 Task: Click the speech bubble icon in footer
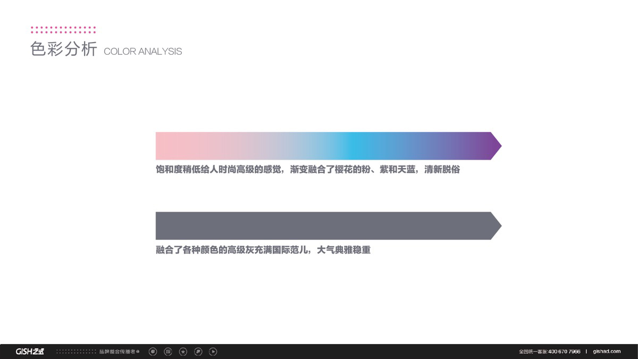198,352
